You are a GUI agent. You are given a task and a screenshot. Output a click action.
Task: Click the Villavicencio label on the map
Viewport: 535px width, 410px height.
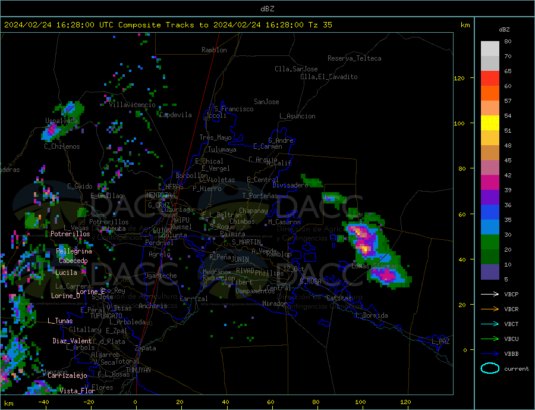click(133, 105)
